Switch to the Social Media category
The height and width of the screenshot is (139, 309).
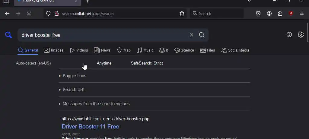click(235, 50)
